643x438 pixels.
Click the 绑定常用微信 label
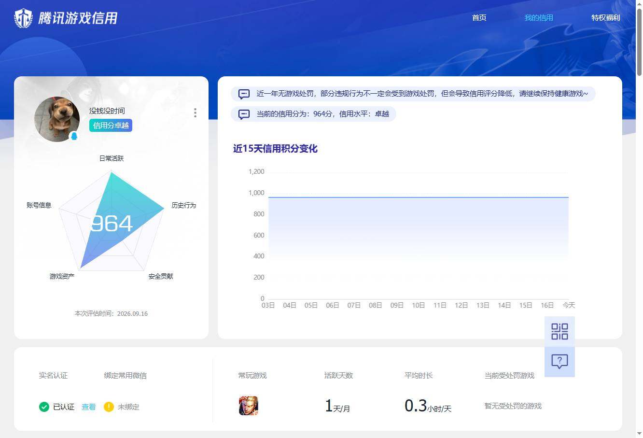[x=125, y=375]
